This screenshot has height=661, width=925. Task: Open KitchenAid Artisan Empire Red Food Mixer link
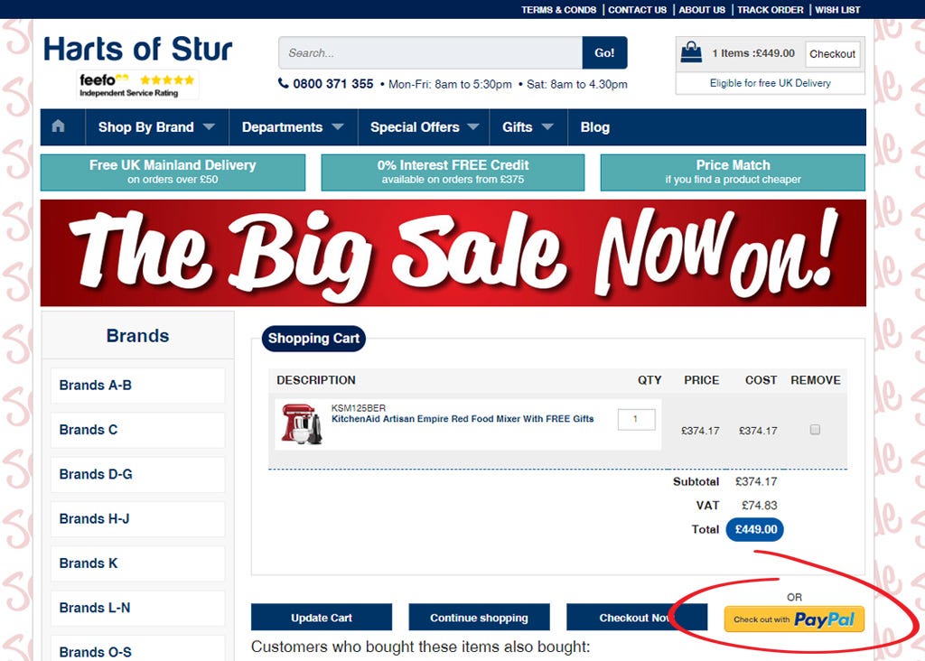tap(462, 419)
